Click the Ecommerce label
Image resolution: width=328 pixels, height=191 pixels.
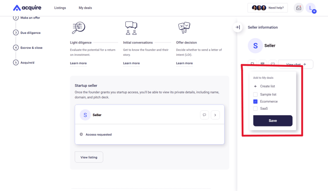coord(269,101)
